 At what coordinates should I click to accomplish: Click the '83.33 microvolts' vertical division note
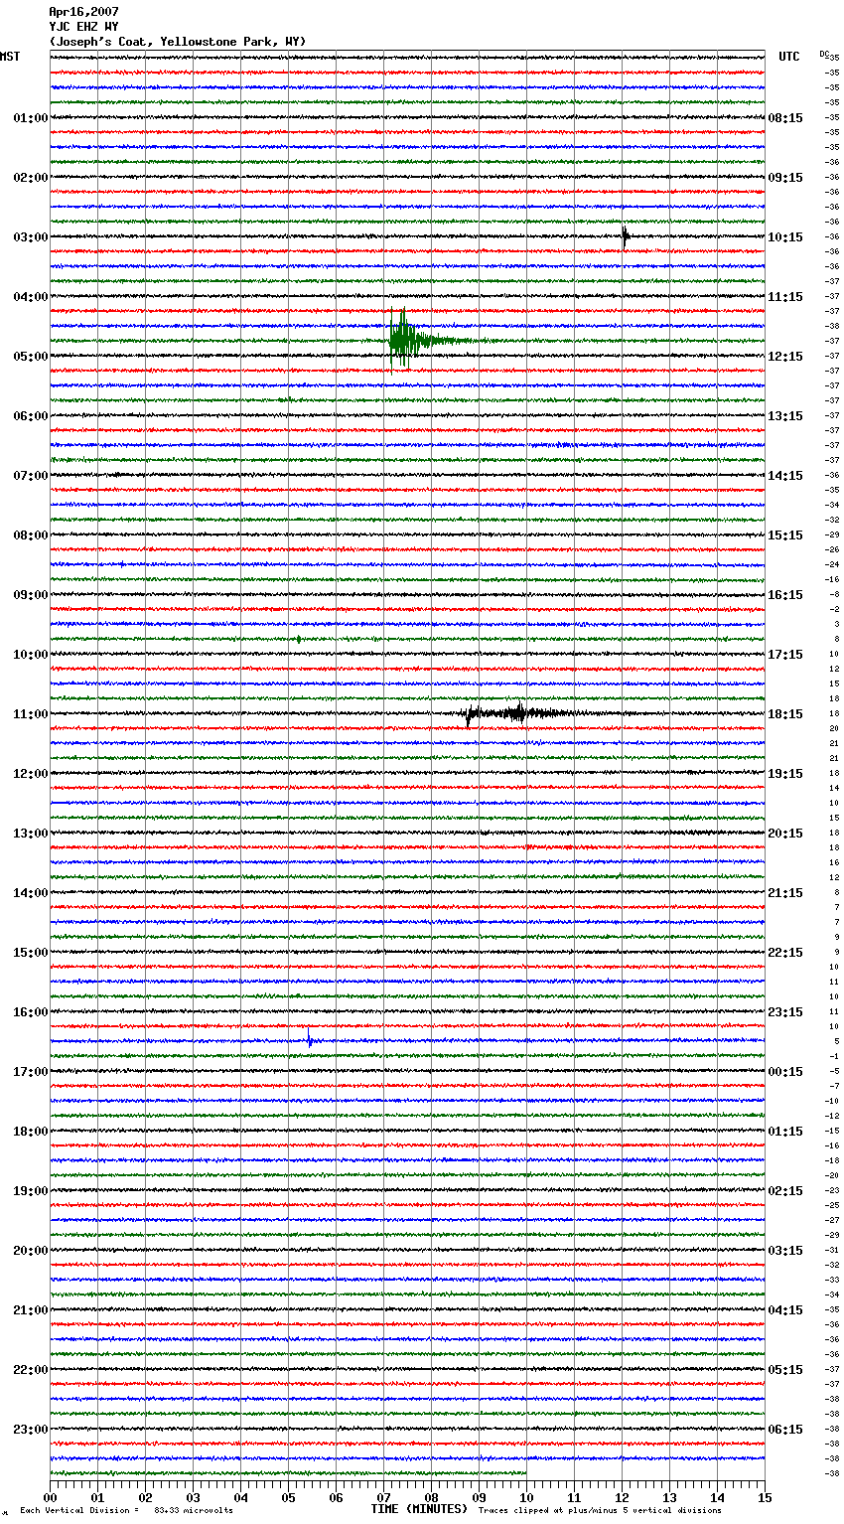pyautogui.click(x=194, y=1510)
